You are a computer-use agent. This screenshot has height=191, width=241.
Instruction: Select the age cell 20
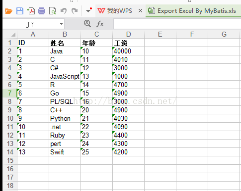coord(96,110)
